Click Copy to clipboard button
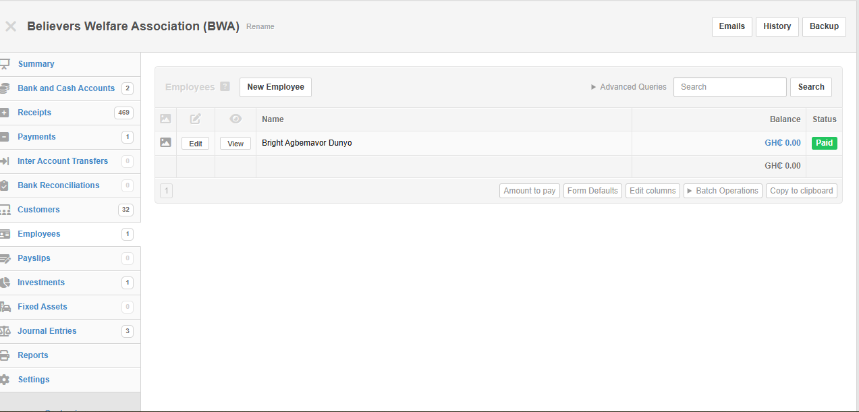 pyautogui.click(x=802, y=191)
